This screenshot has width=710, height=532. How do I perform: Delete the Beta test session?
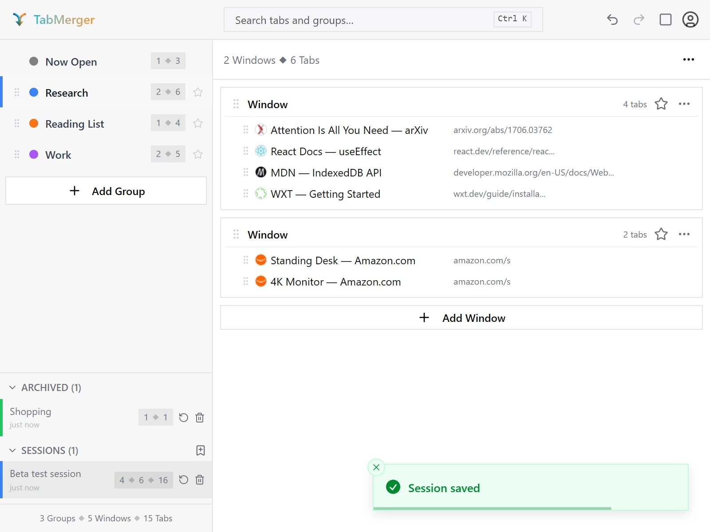(200, 480)
